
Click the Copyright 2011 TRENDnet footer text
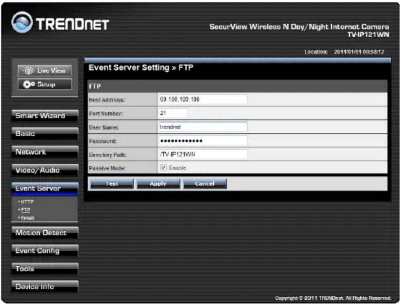point(333,298)
